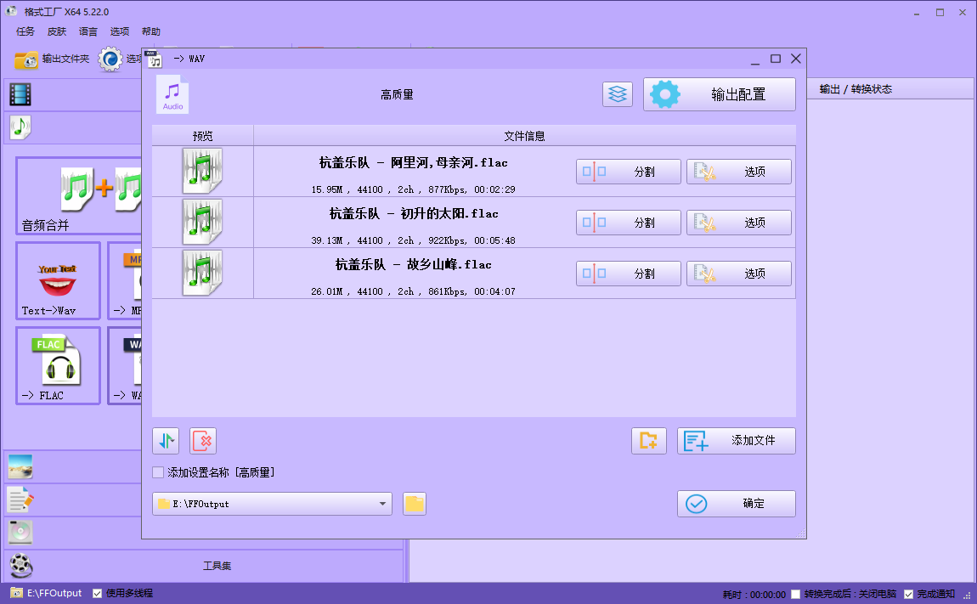Click the WAV dialog title bar icon
977x604 pixels.
click(x=154, y=59)
